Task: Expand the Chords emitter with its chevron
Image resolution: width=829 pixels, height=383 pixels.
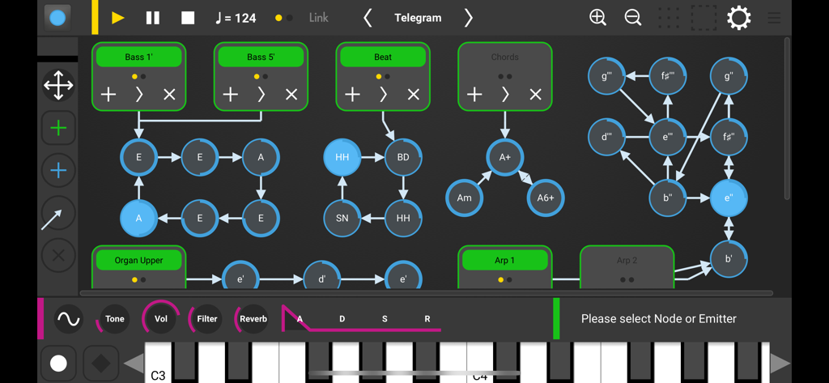Action: pyautogui.click(x=505, y=95)
